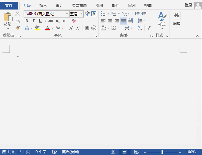
Task: Open font color dropdown arrow
Action: click(52, 28)
